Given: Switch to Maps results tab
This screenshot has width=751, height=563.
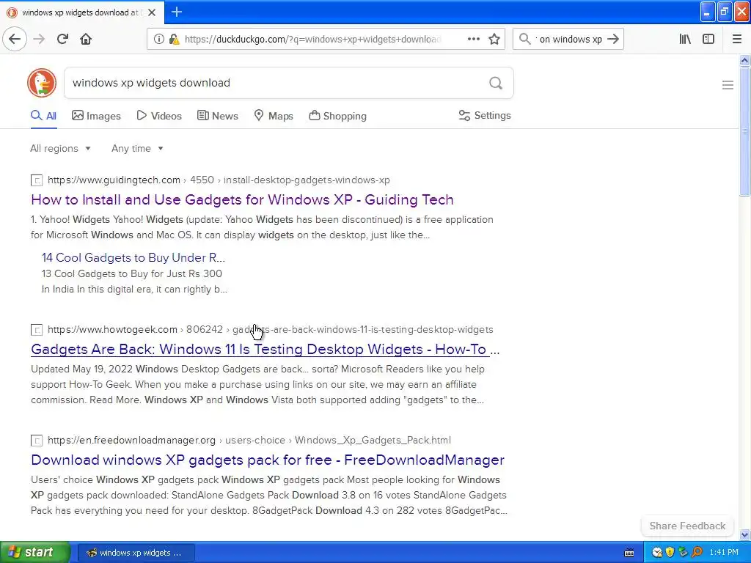Looking at the screenshot, I should (x=274, y=116).
